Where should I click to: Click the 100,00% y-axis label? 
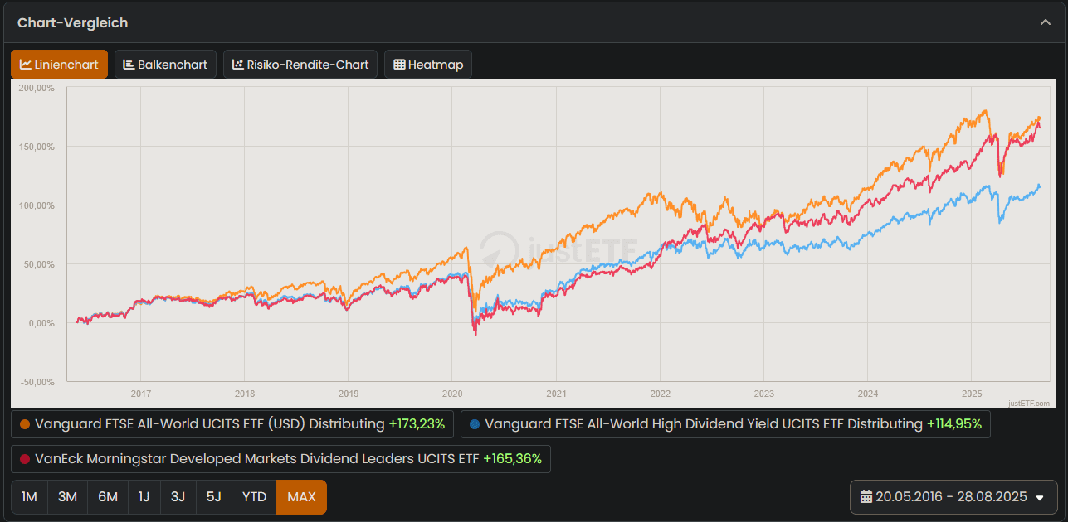coord(36,205)
